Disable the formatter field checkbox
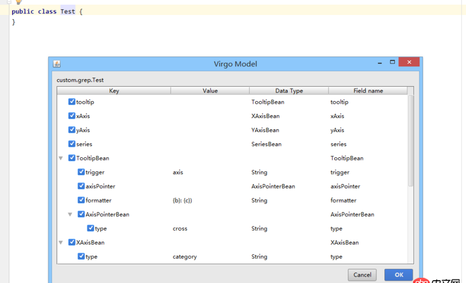Viewport: 466px width, 283px height. click(81, 200)
